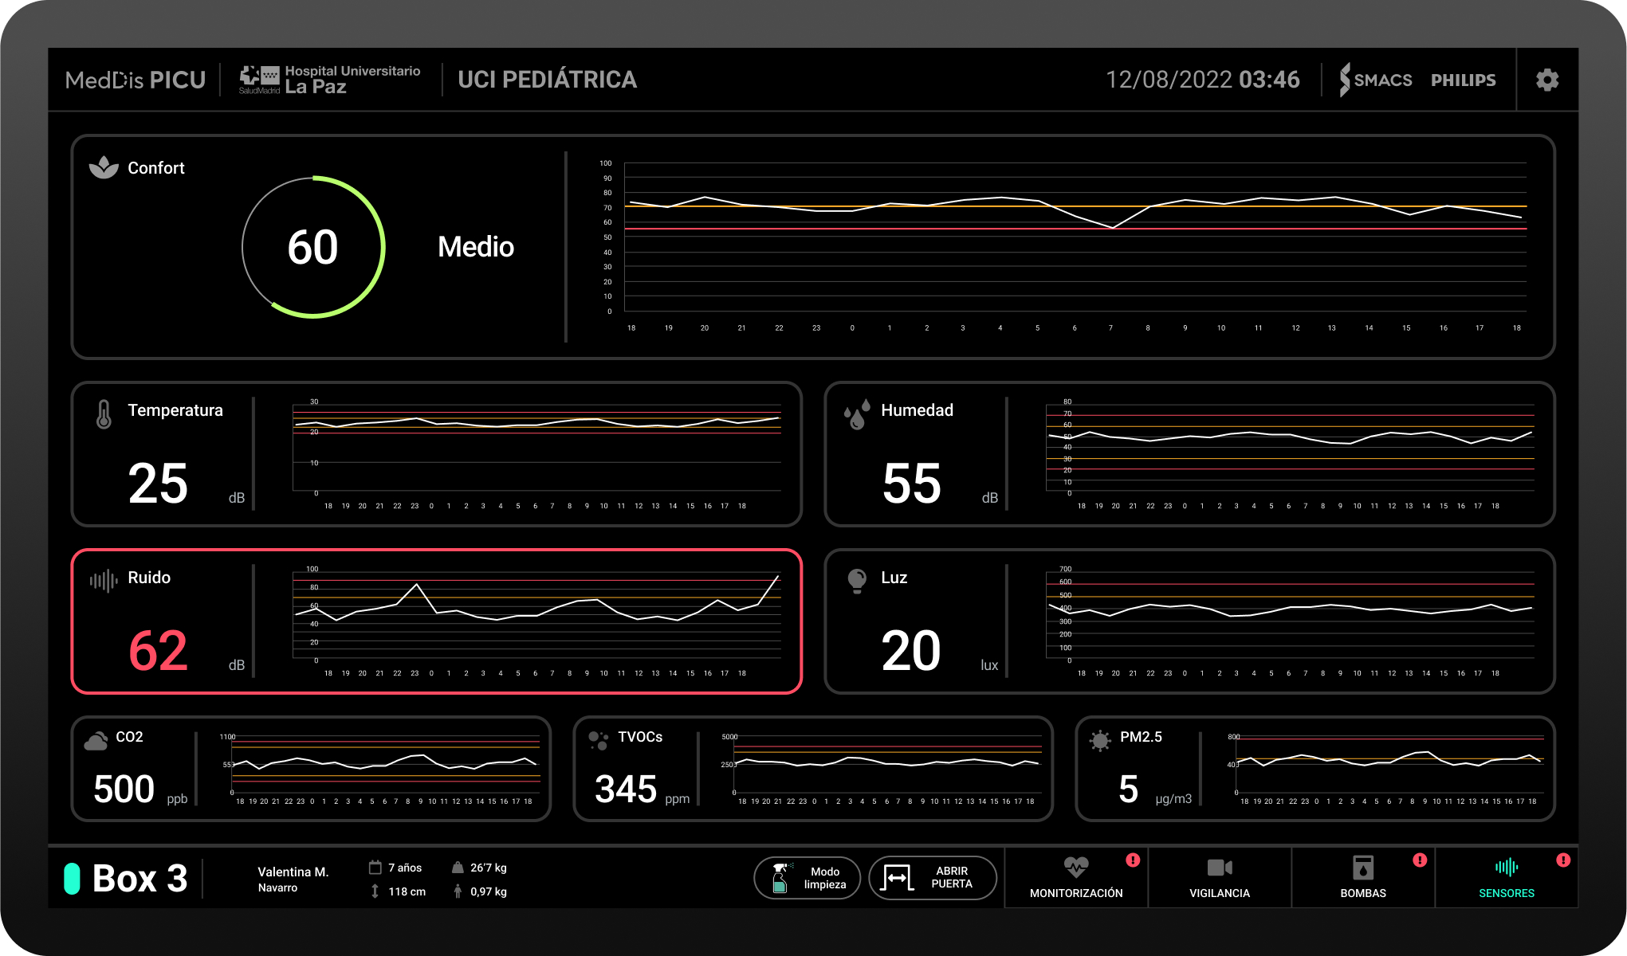
Task: Click patient name Valentina M. Navarro
Action: coord(293,879)
